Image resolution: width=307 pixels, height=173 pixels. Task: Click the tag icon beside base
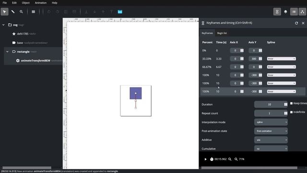pyautogui.click(x=14, y=43)
